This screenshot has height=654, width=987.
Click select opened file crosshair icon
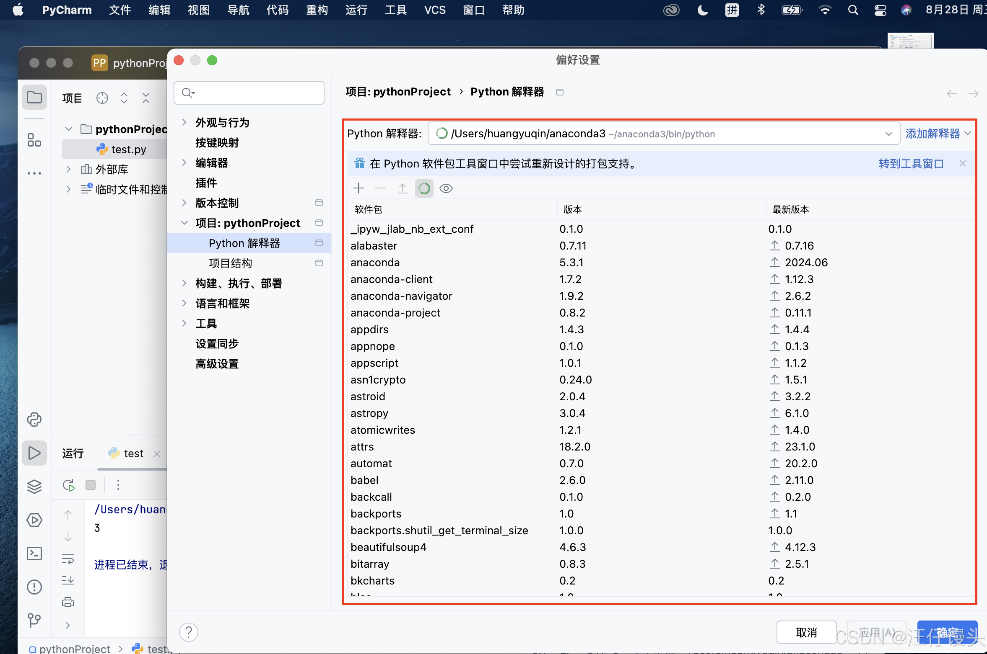point(102,98)
